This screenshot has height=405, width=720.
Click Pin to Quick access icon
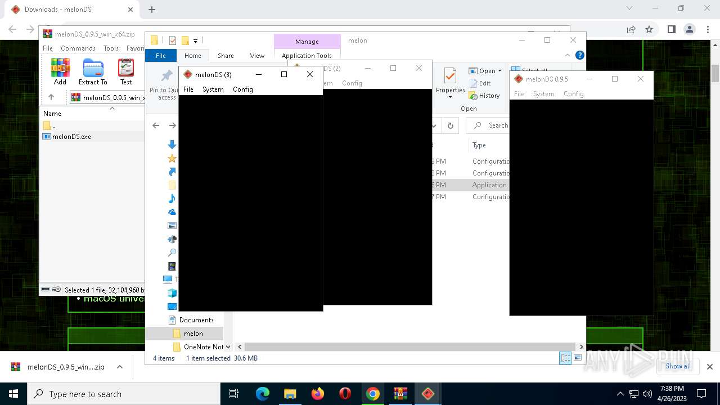(166, 76)
